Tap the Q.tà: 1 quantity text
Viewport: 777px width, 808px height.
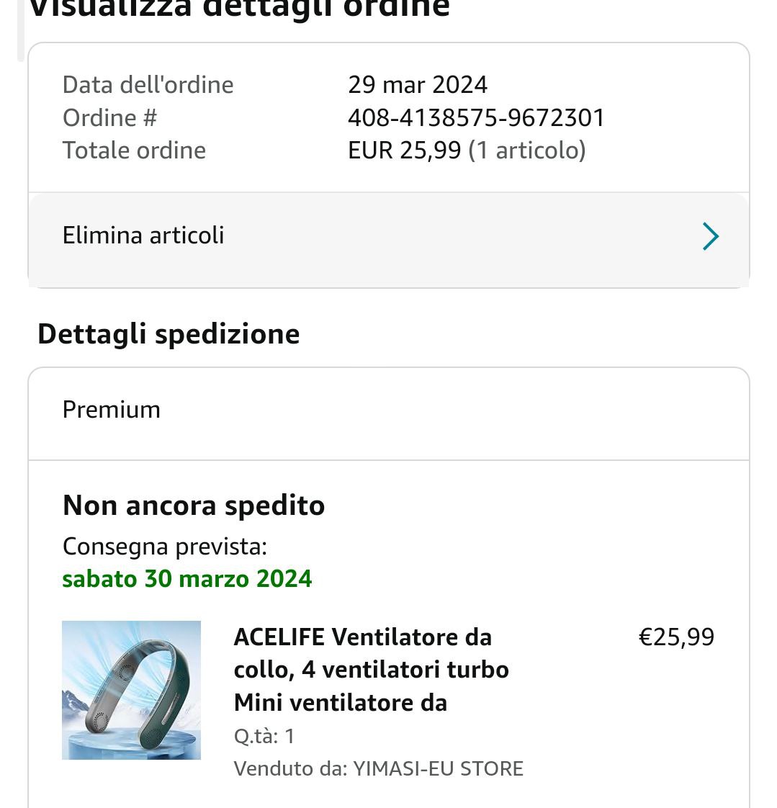click(x=264, y=736)
